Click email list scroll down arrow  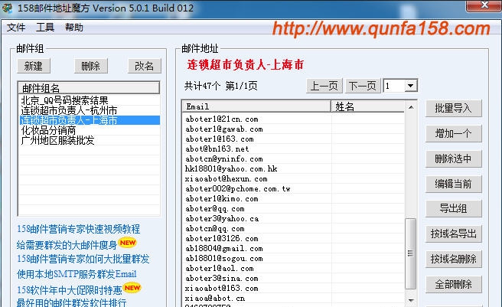(x=411, y=300)
